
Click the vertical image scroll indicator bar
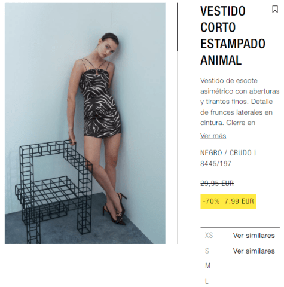[x=177, y=27]
